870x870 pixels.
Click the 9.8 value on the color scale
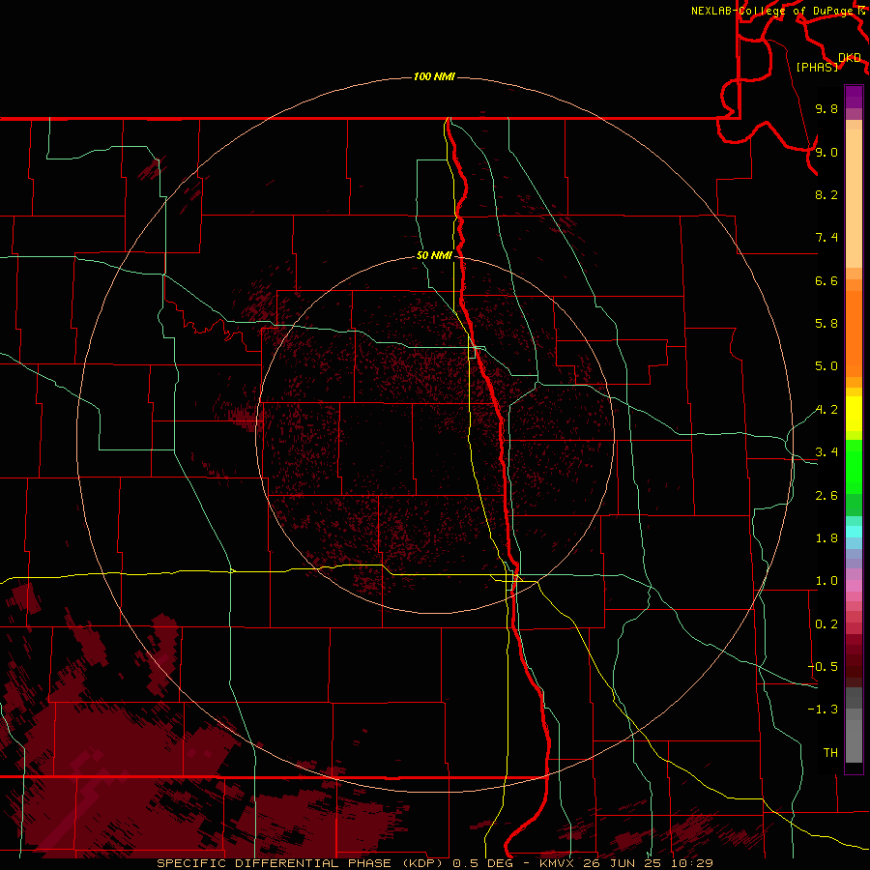point(826,108)
